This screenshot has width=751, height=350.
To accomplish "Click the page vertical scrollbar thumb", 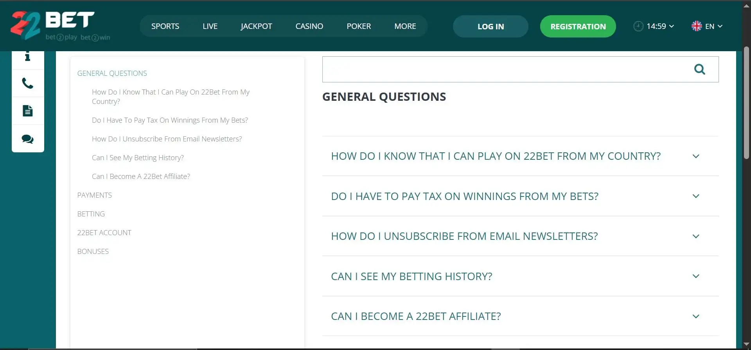I will tap(746, 103).
